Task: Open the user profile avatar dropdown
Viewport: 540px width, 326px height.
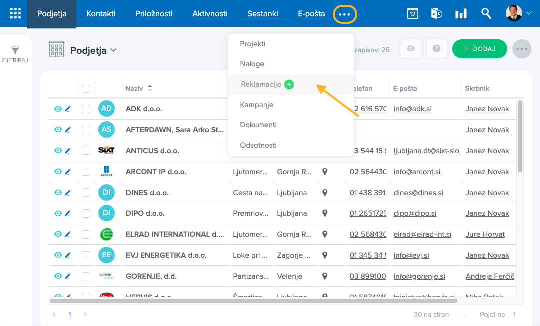Action: tap(519, 13)
